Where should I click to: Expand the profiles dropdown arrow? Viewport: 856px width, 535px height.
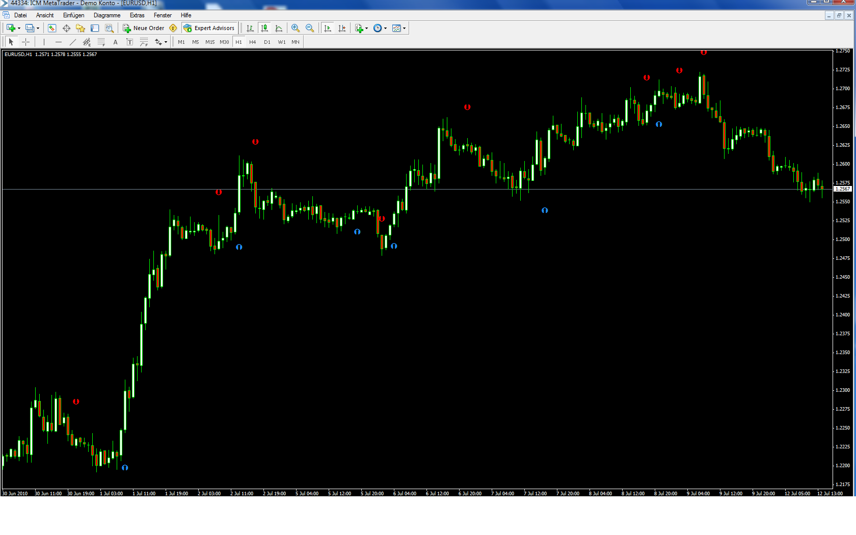[38, 29]
